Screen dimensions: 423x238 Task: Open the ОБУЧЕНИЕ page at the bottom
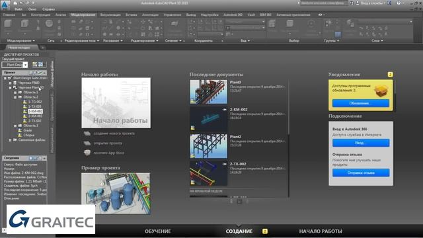click(158, 231)
